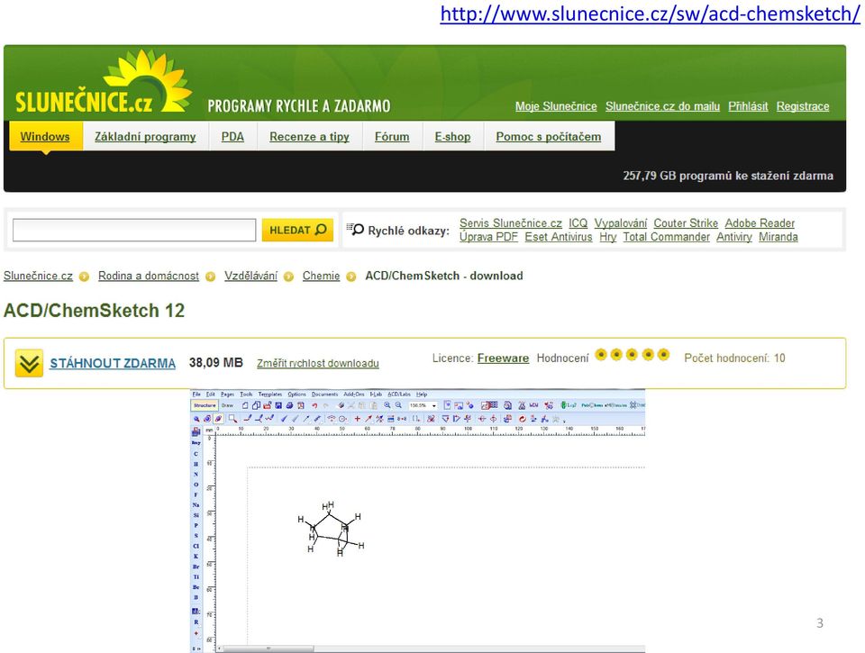Screen dimensions: 865x653
Task: Open the Chemie breadcrumb link
Action: tap(321, 276)
